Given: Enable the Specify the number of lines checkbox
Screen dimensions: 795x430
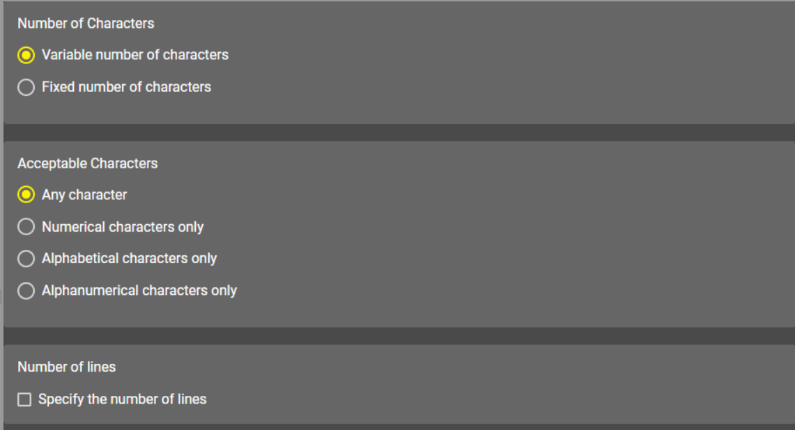Looking at the screenshot, I should [24, 400].
